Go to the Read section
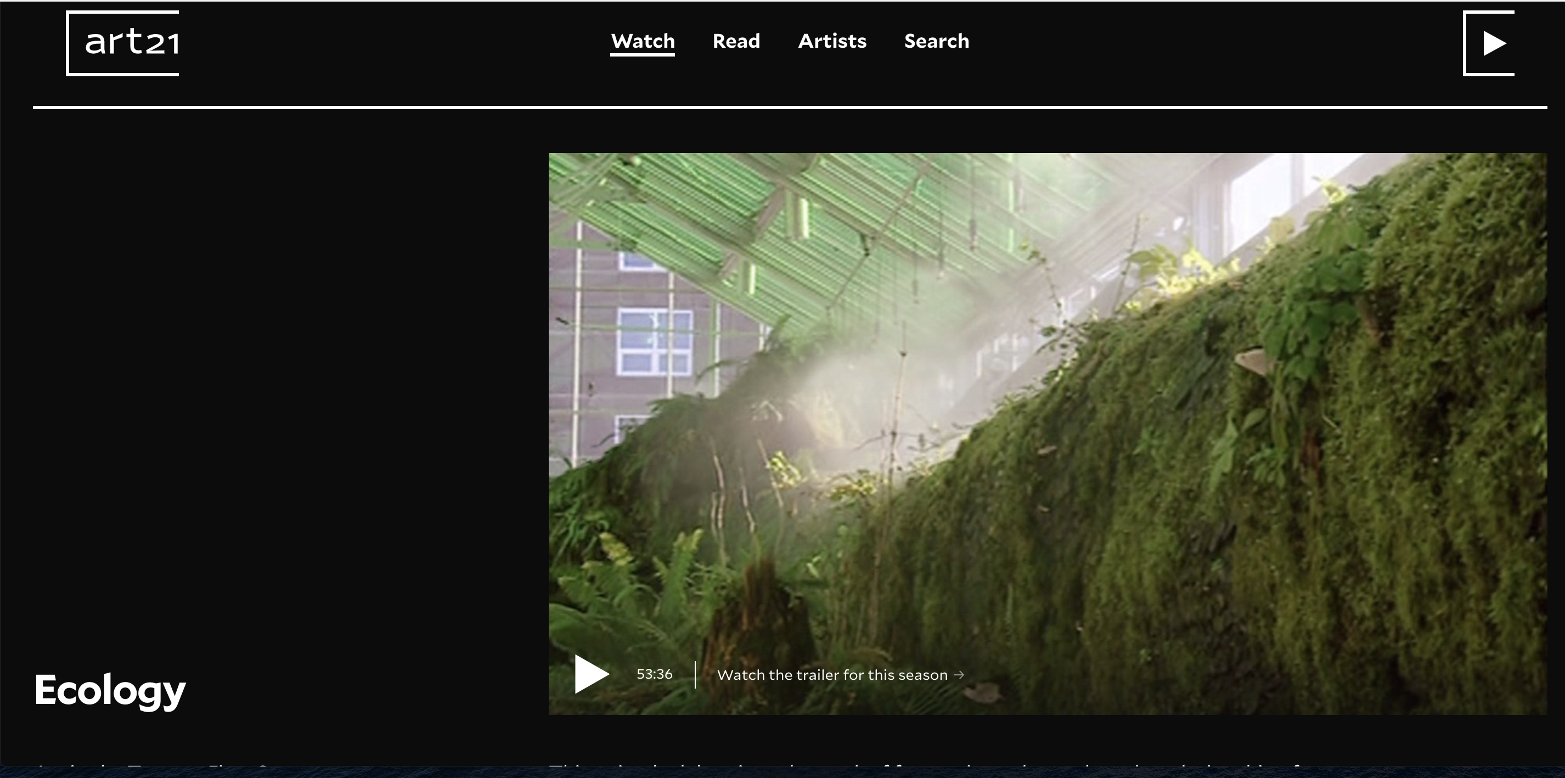Viewport: 1565px width, 778px height. pyautogui.click(x=736, y=41)
